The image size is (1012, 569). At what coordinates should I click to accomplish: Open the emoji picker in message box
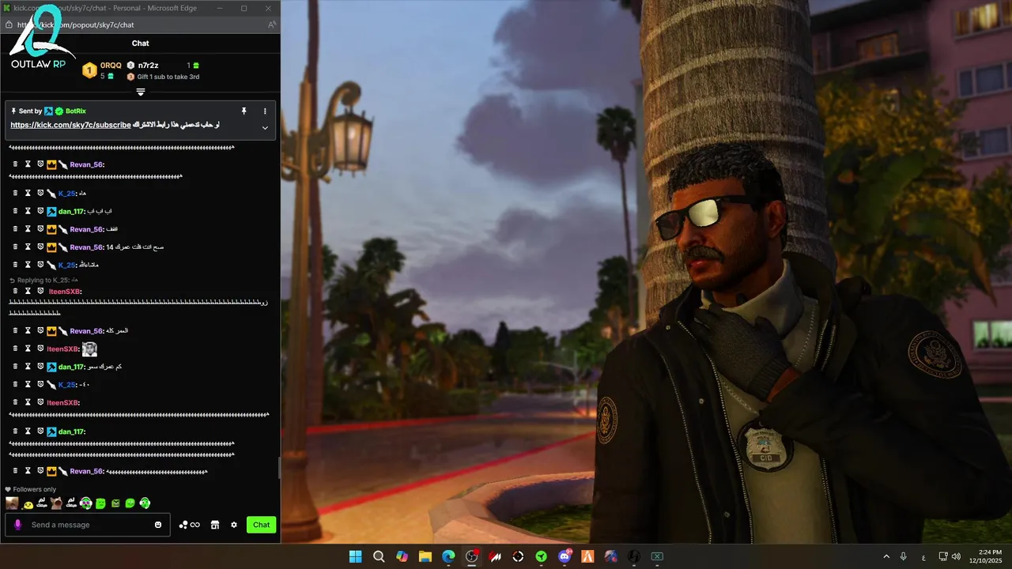point(158,525)
